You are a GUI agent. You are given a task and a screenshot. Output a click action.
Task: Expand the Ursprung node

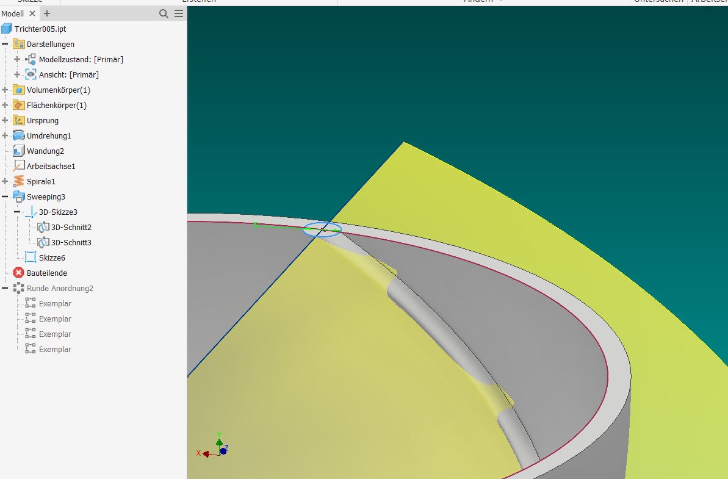click(x=5, y=121)
